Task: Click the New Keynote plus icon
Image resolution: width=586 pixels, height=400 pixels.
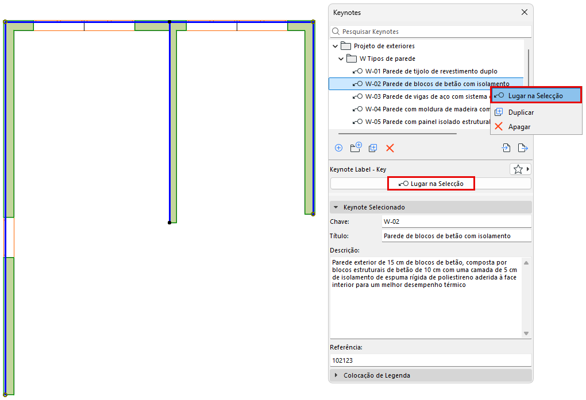Action: tap(338, 148)
